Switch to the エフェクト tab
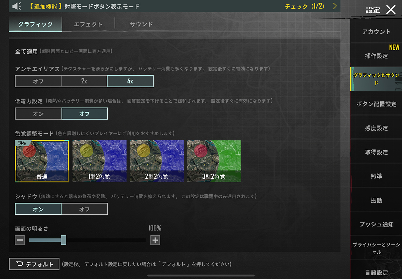This screenshot has height=279, width=402. 88,24
